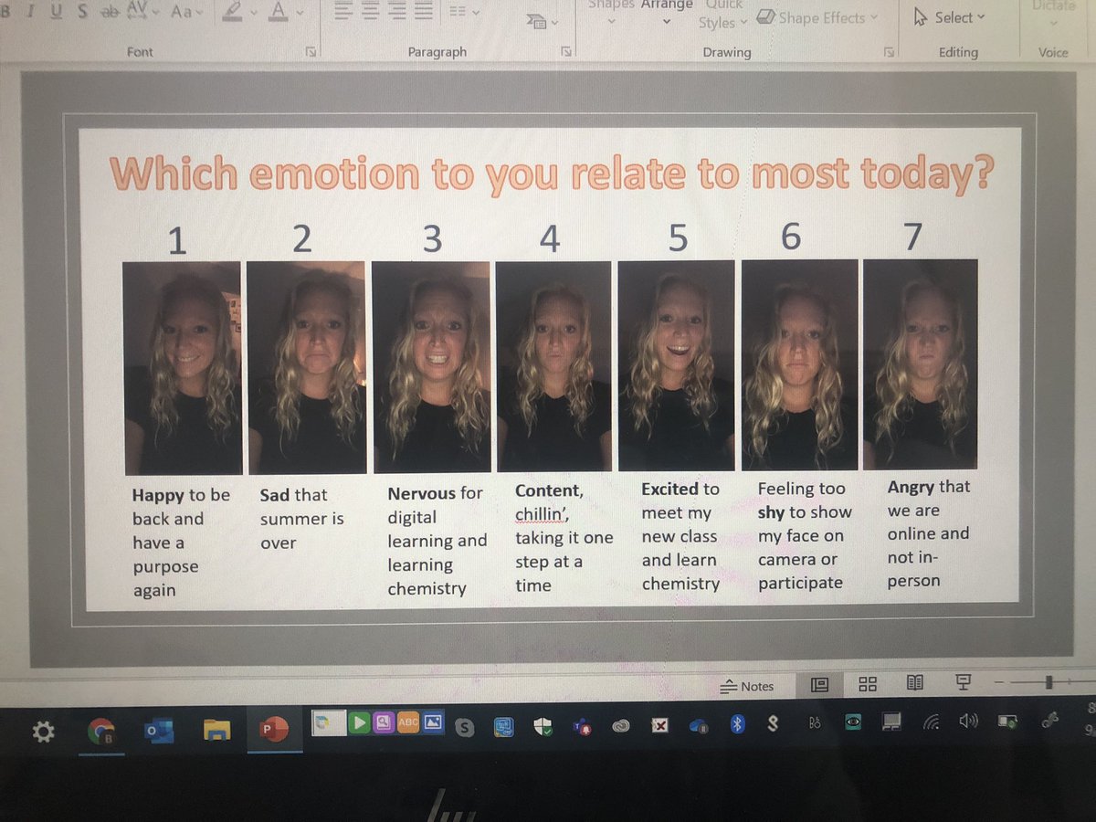Select photo number 7 on slide

click(920, 364)
